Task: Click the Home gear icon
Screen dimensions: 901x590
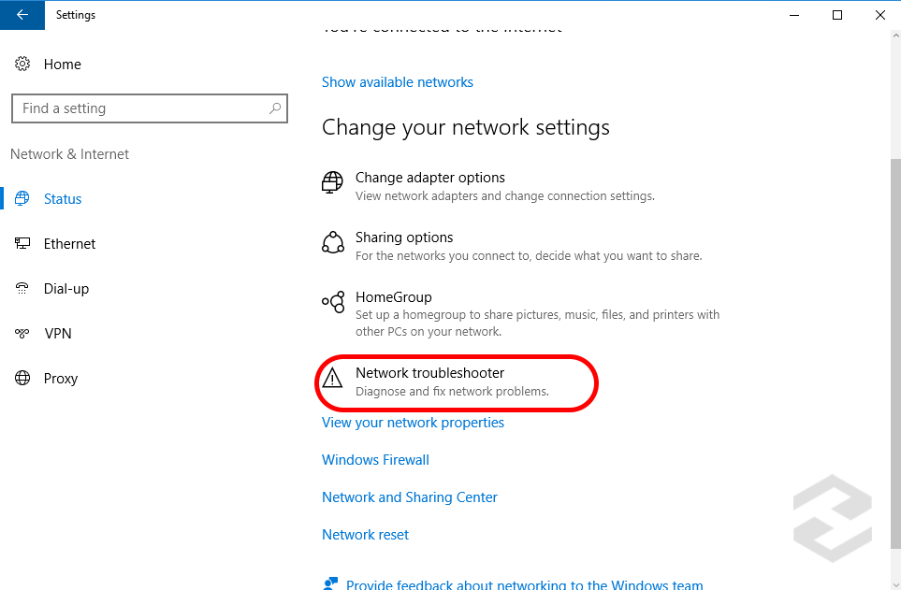Action: pyautogui.click(x=23, y=65)
